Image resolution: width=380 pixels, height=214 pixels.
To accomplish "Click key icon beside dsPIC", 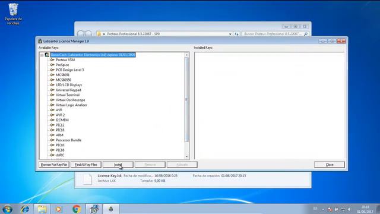I will pos(52,155).
